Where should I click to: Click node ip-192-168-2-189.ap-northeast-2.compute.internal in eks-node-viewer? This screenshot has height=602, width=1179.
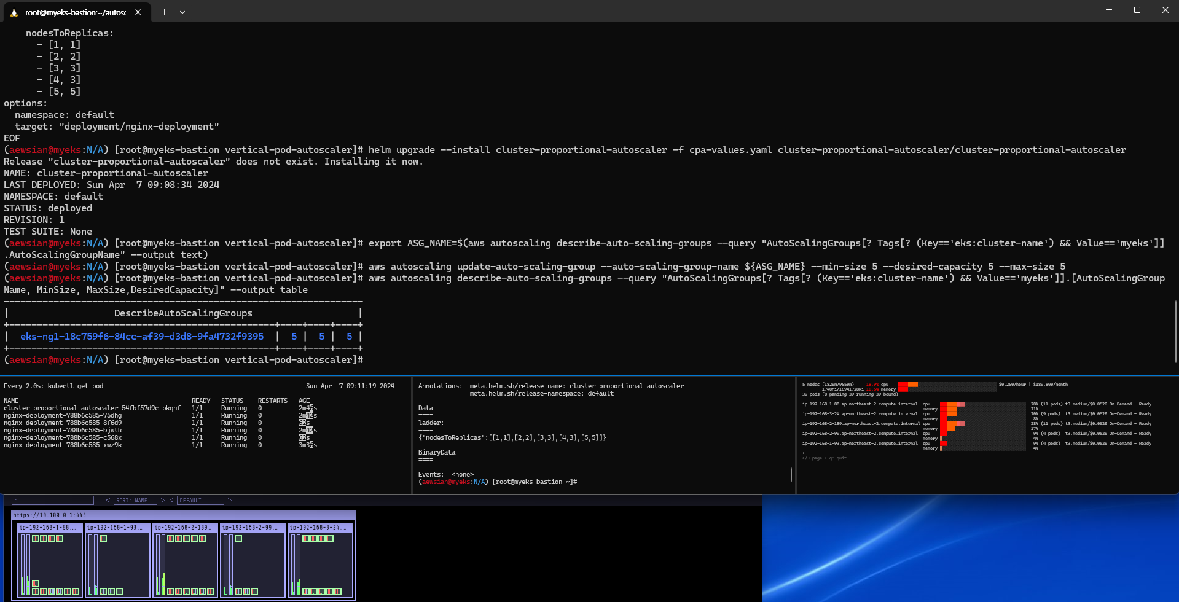[861, 424]
